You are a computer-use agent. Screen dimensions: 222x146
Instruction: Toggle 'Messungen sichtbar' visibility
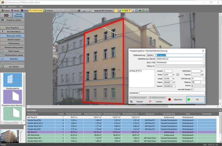(12, 36)
